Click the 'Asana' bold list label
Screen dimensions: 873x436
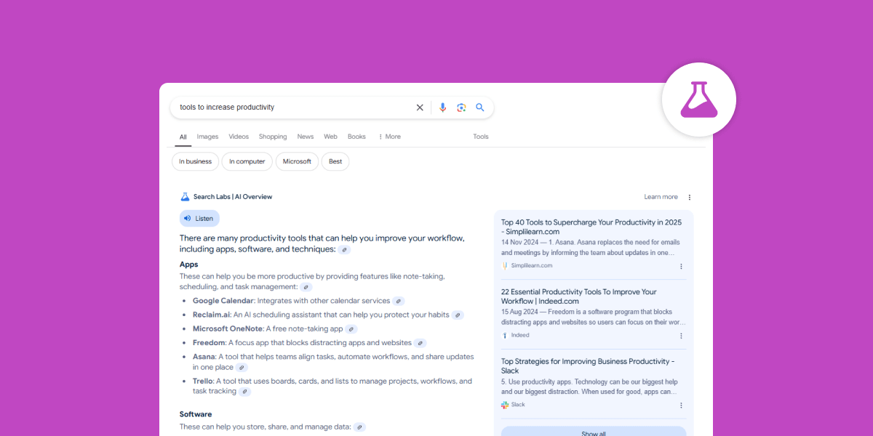click(204, 357)
